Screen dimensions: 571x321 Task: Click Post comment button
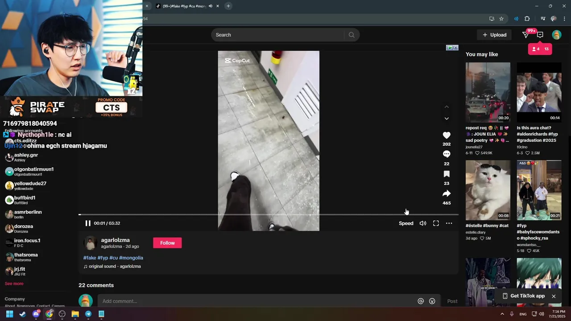coord(452,301)
